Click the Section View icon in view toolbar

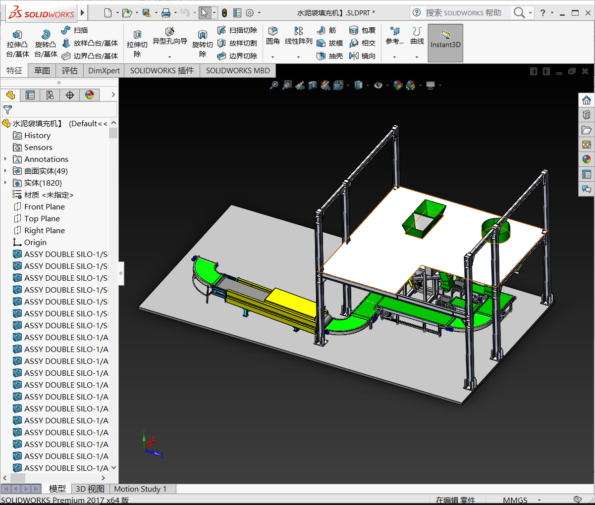313,85
